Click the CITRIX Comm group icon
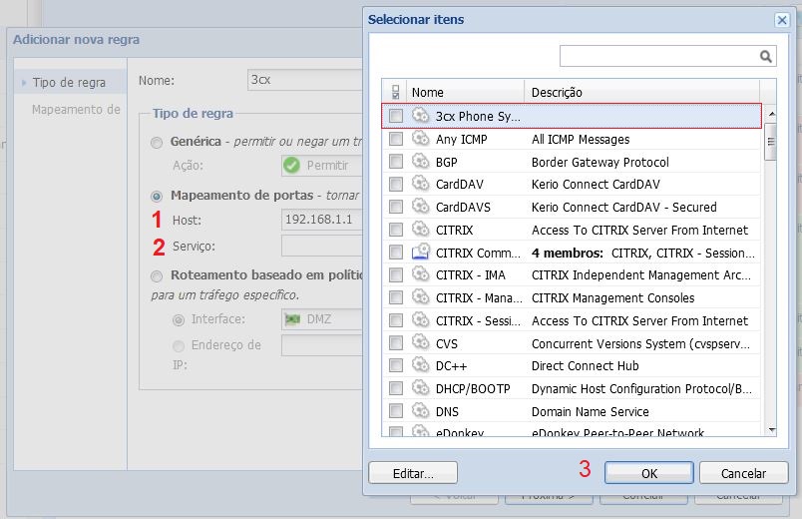The height and width of the screenshot is (519, 802). pyautogui.click(x=420, y=252)
